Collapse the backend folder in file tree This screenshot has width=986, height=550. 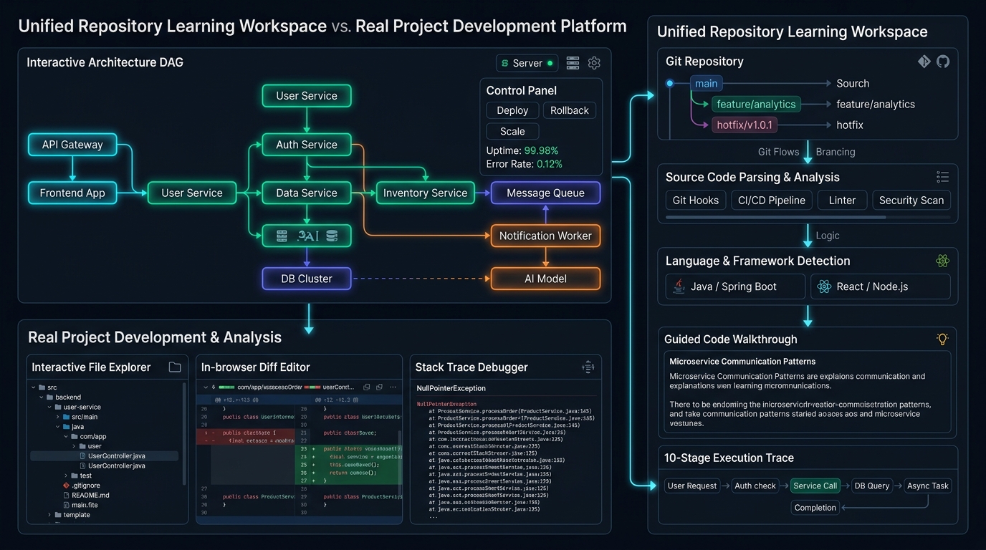pyautogui.click(x=42, y=397)
